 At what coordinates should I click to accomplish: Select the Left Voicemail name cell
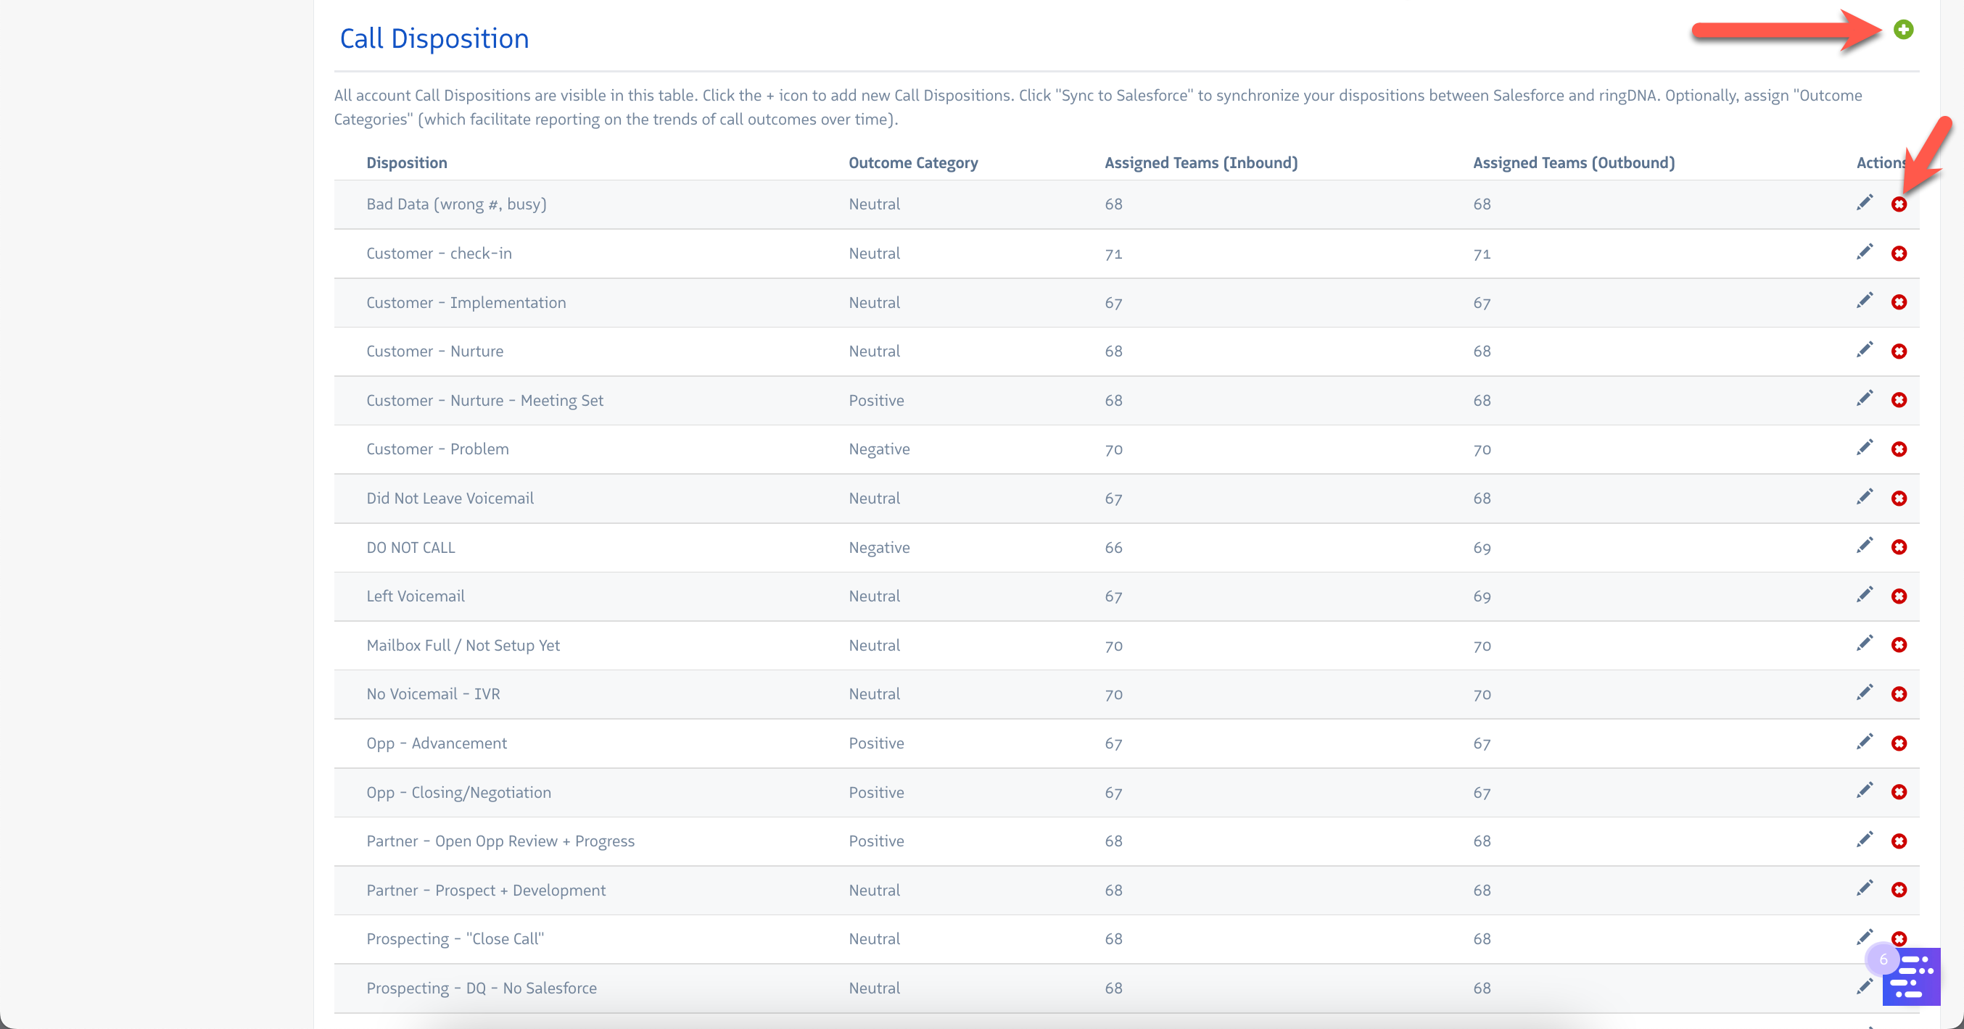point(415,596)
